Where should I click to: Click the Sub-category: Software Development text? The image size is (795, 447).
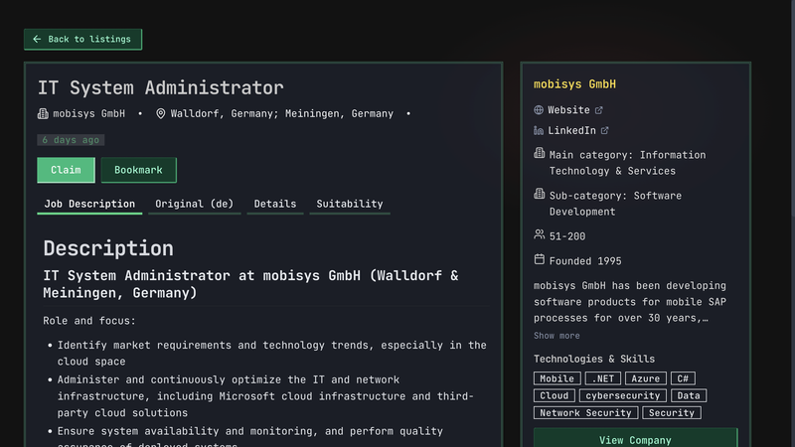click(x=615, y=204)
